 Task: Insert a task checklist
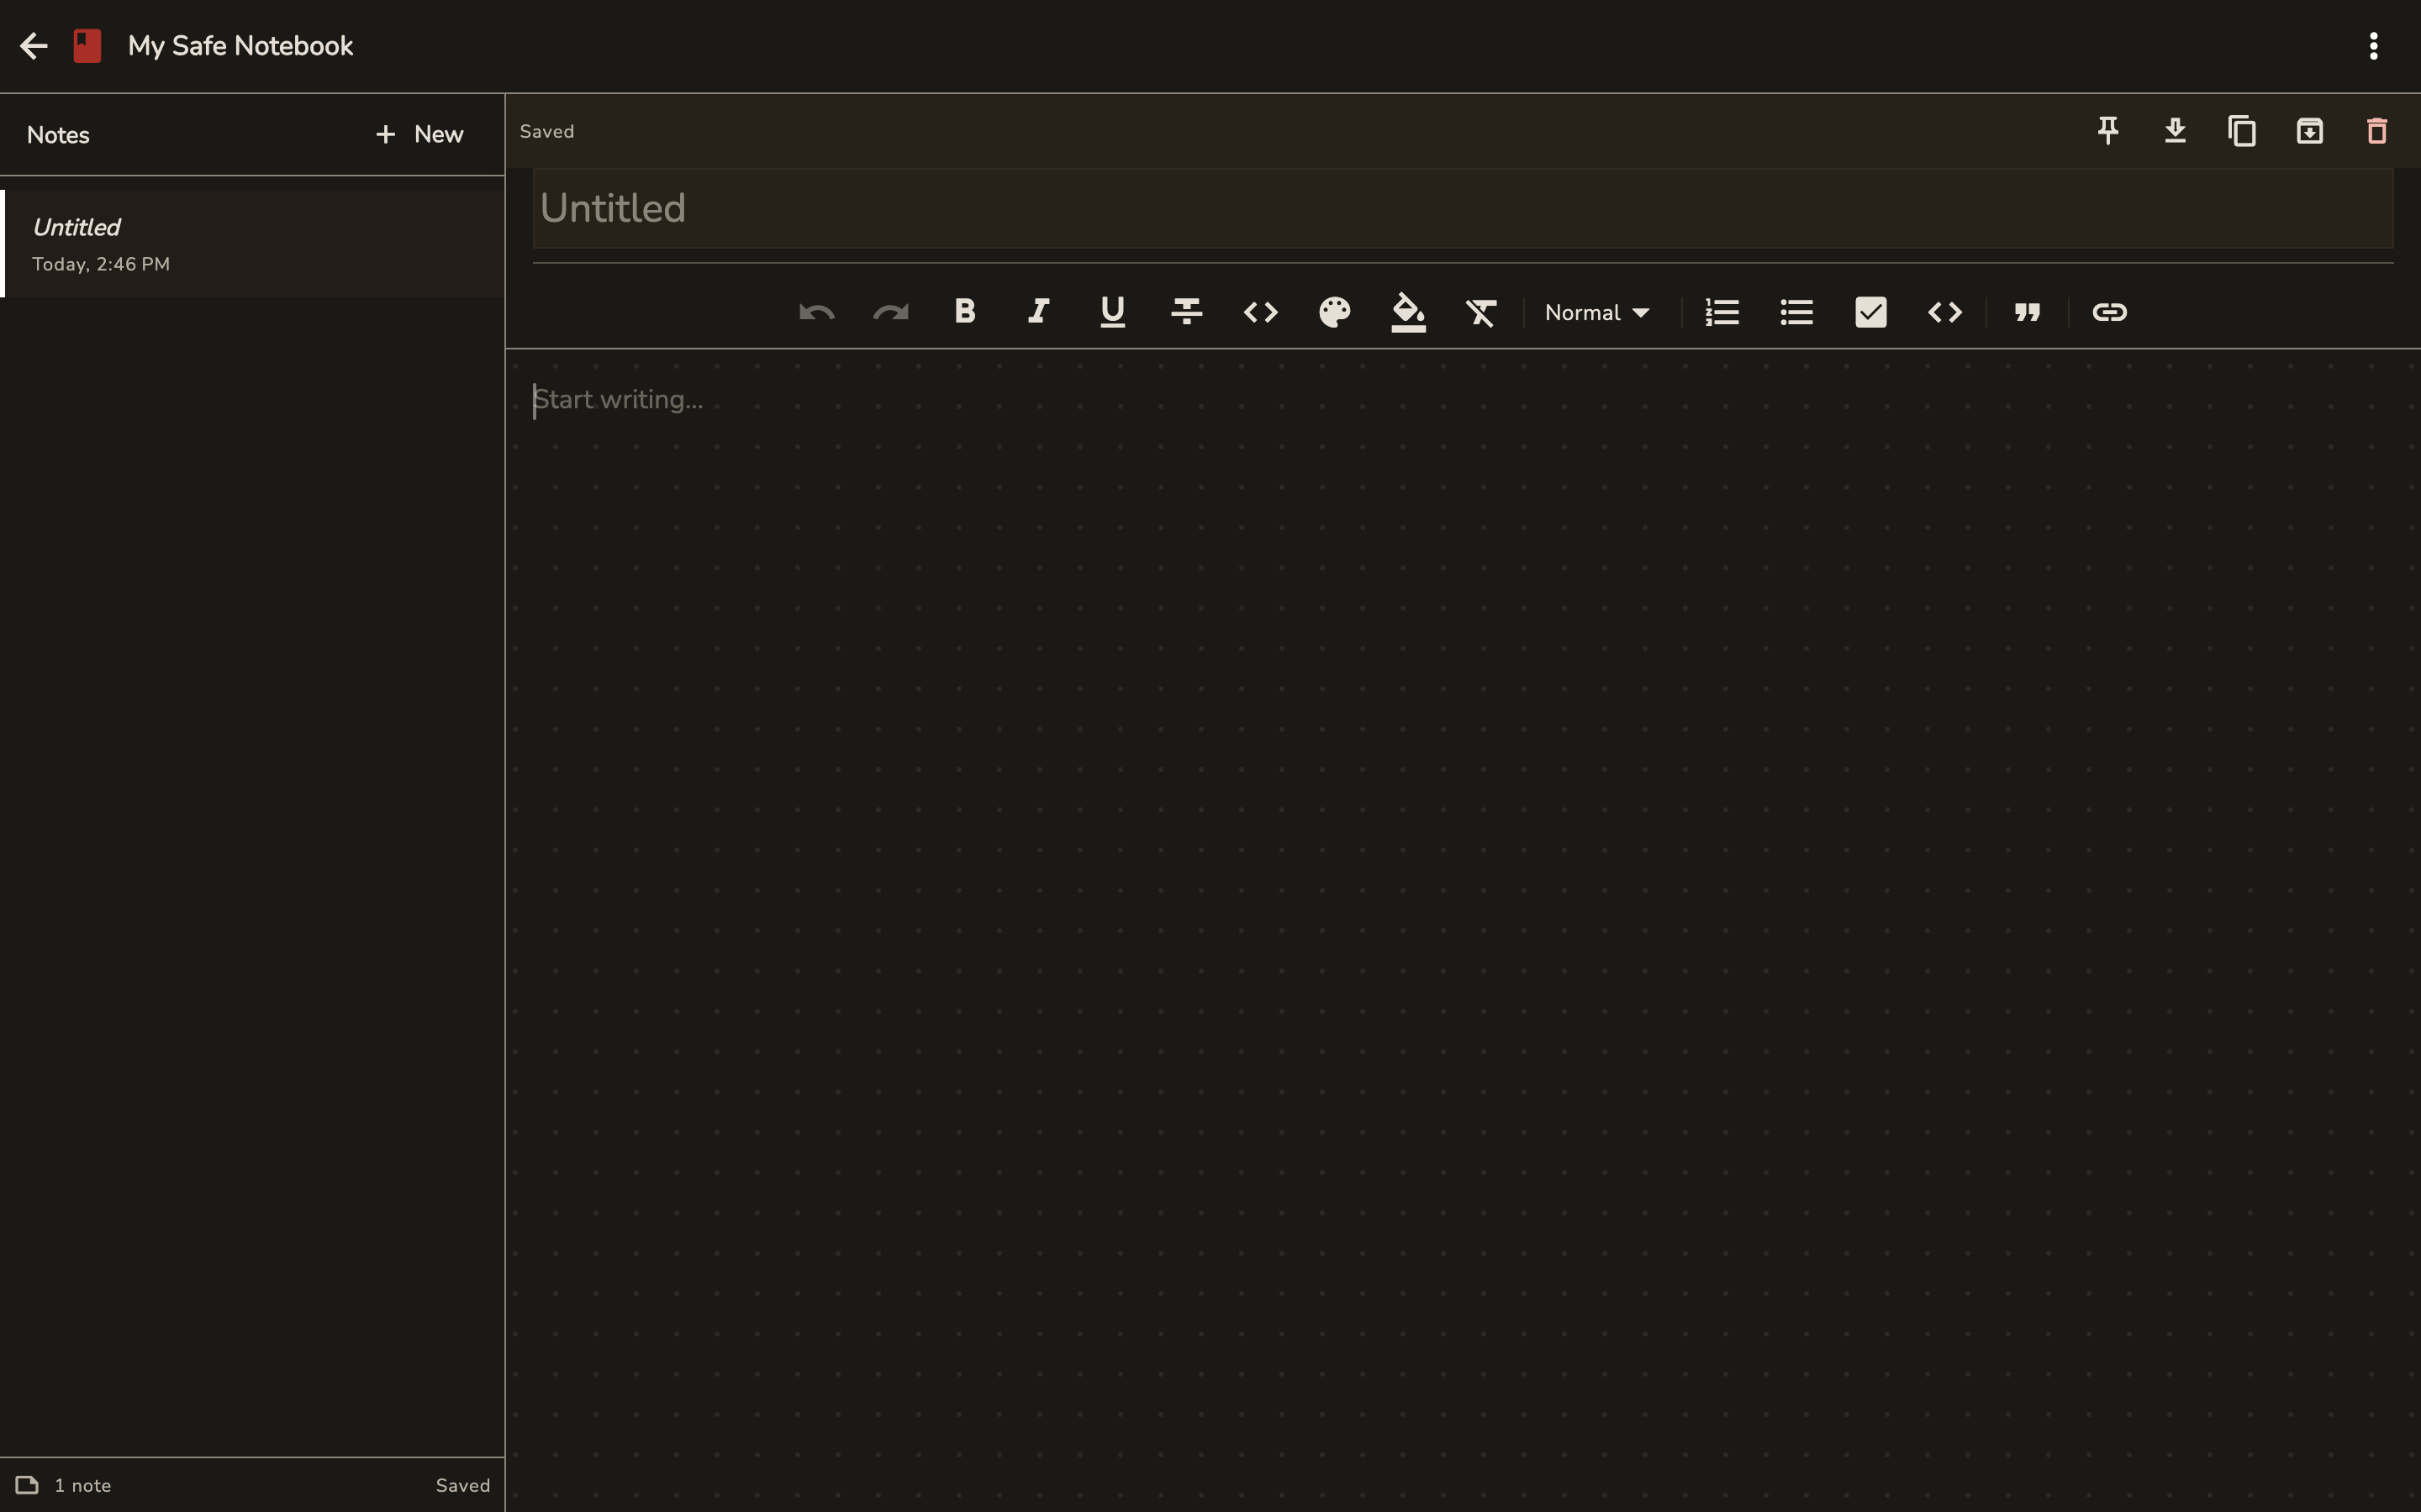coord(1869,312)
